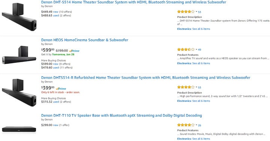Click the new offers link at $449.49
270x141 pixels.
click(x=55, y=12)
